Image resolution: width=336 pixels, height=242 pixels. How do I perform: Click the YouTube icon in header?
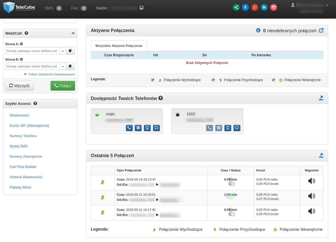tap(273, 7)
